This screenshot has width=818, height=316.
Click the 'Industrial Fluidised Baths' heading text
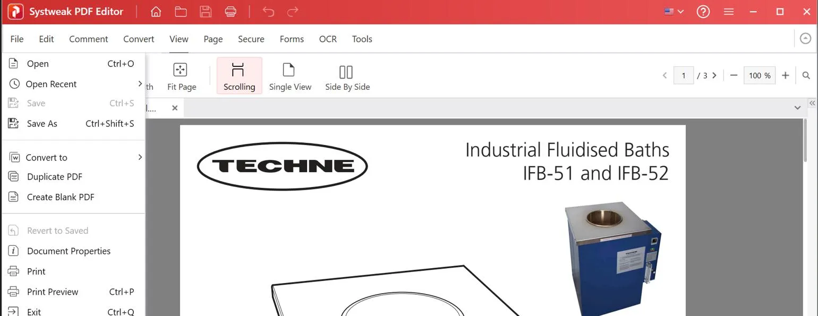tap(567, 150)
